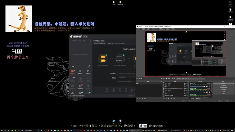235x132 pixels.
Task: Click the third icon in companion bottom bar
Action: tap(120, 90)
